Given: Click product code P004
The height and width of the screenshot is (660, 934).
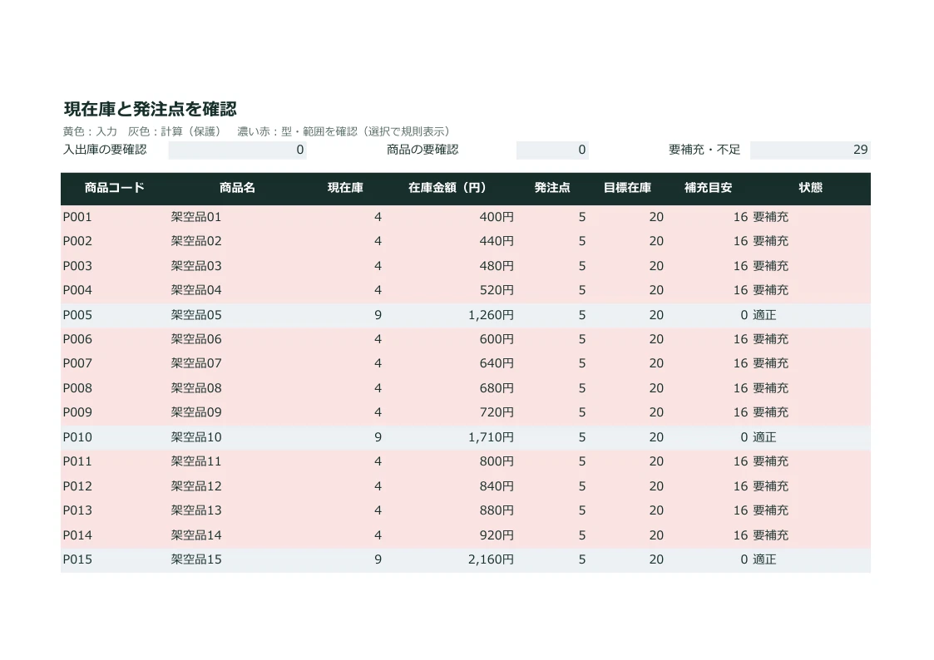Looking at the screenshot, I should 77,290.
